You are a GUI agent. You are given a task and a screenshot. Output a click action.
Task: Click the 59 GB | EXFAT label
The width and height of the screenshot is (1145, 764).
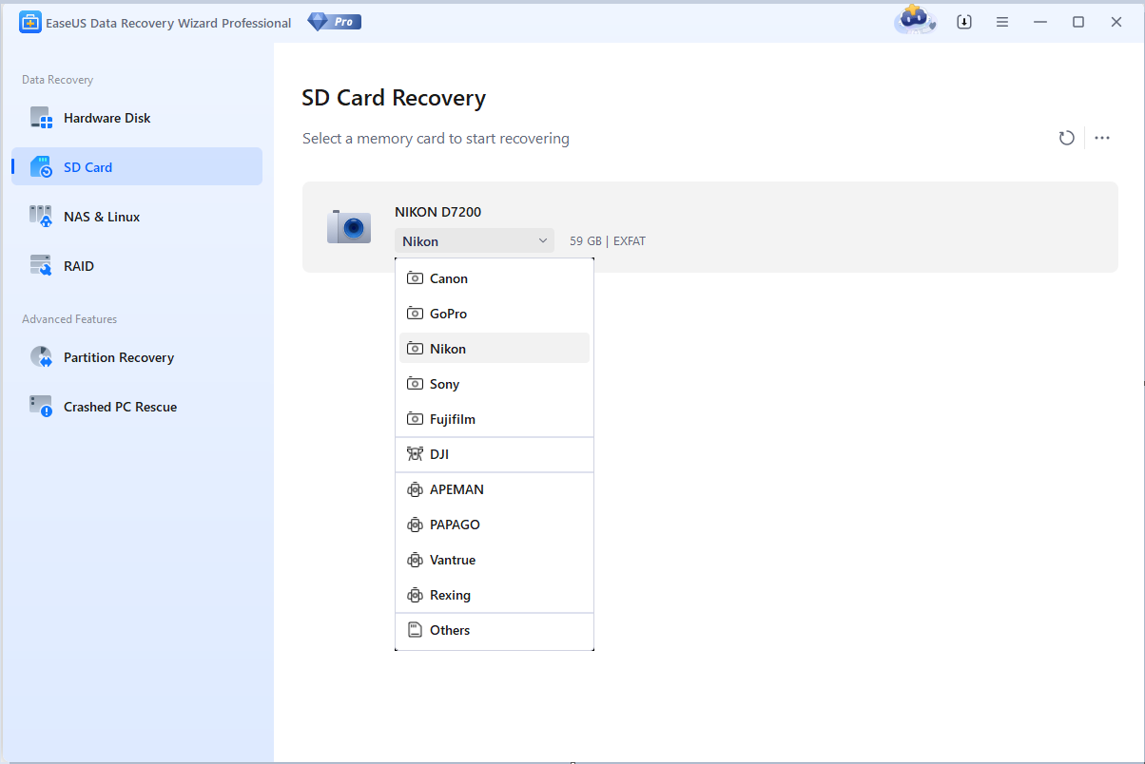click(x=608, y=241)
